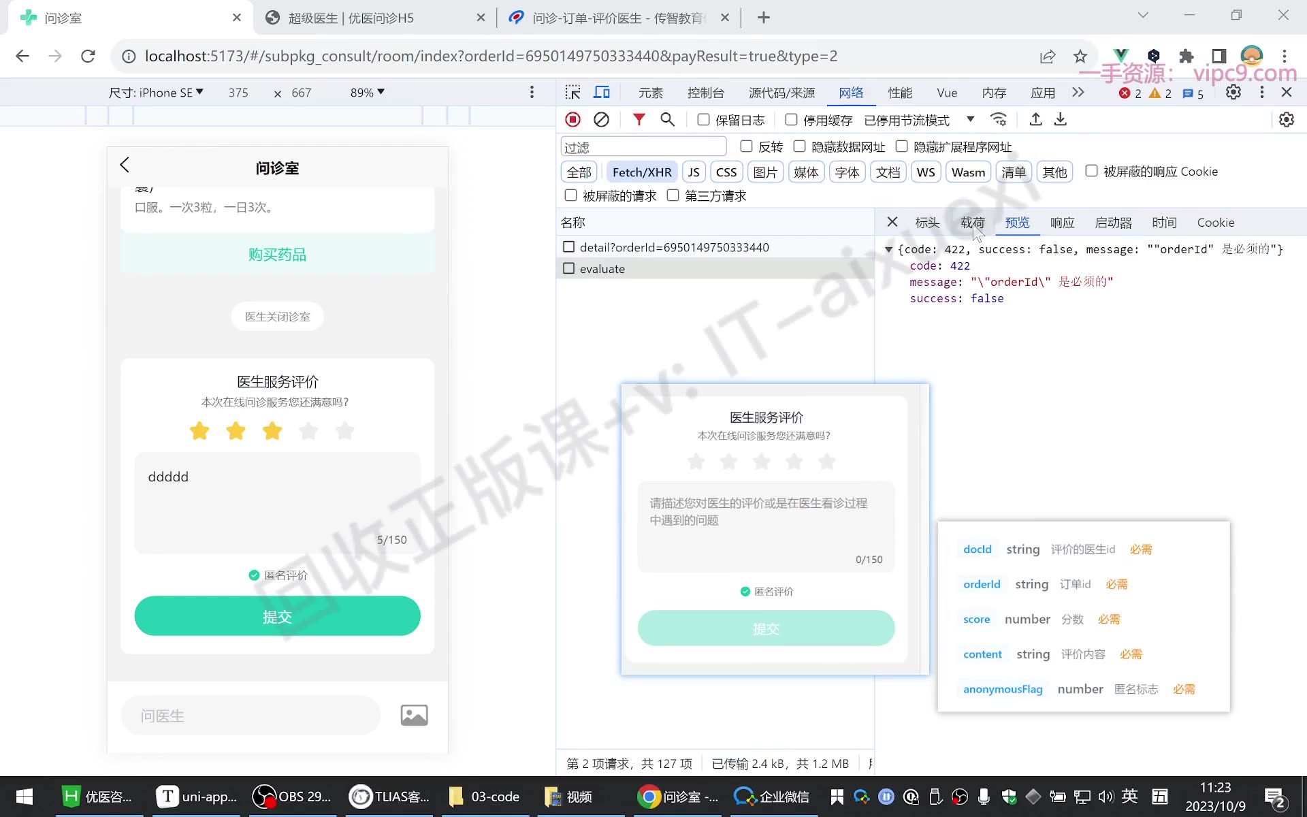
Task: Open network conditions wifi icon
Action: click(x=999, y=120)
